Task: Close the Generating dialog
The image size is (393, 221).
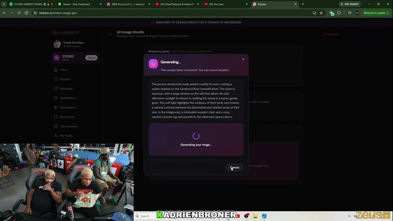Action: pyautogui.click(x=243, y=59)
